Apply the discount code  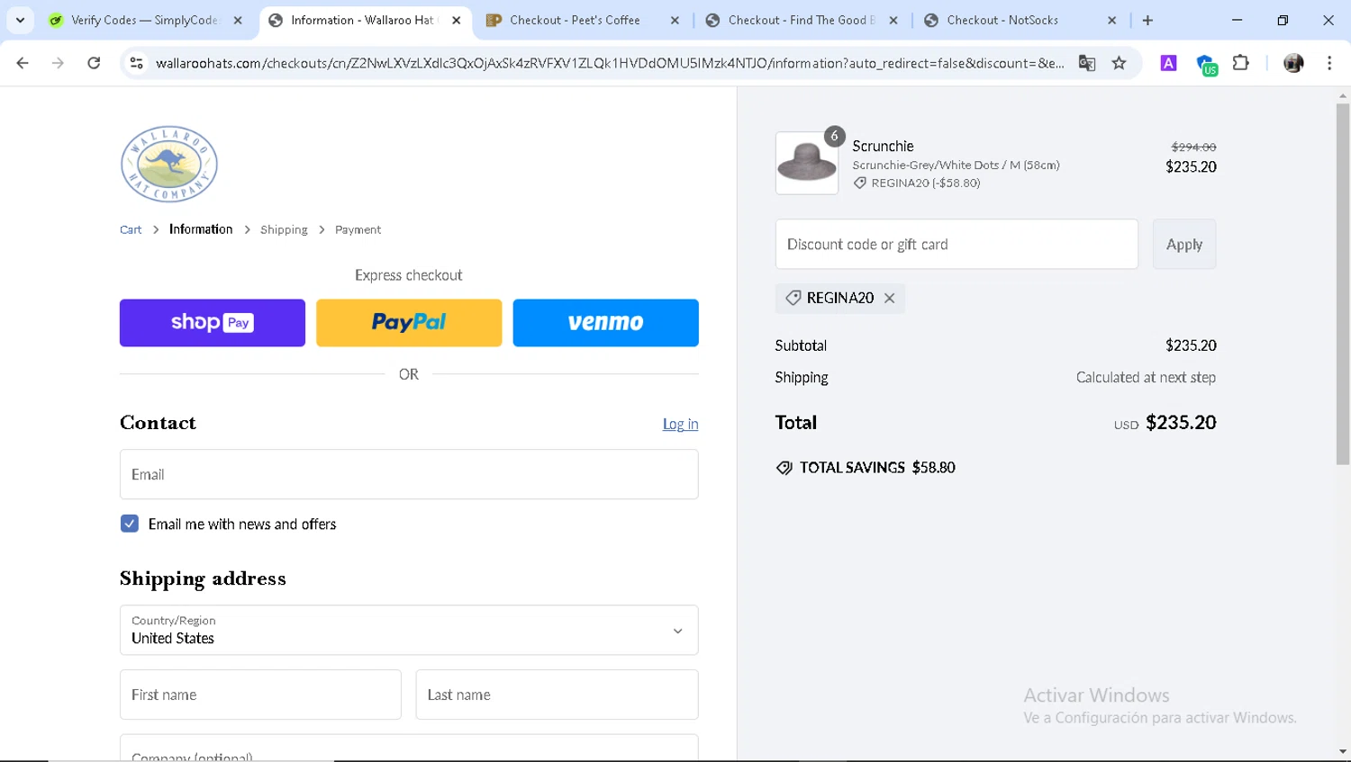coord(1183,244)
